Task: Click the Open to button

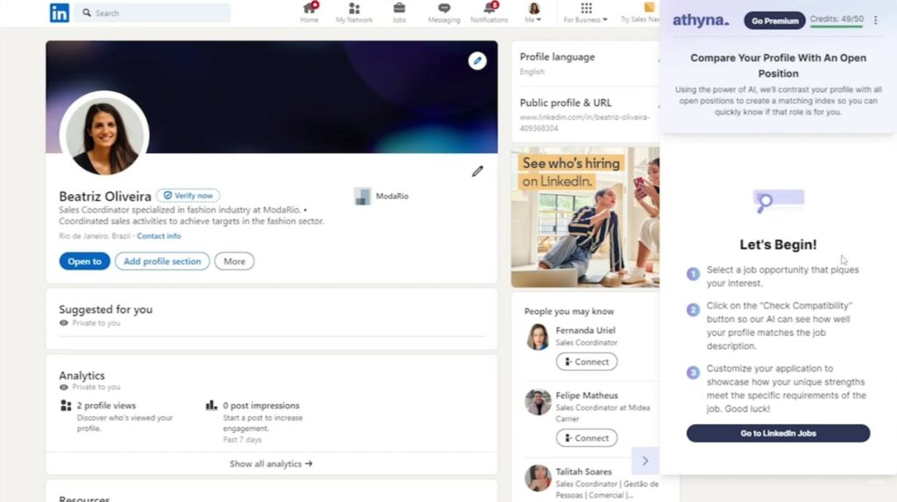Action: pyautogui.click(x=85, y=261)
